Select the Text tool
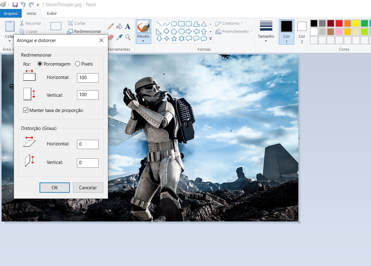 pos(128,26)
